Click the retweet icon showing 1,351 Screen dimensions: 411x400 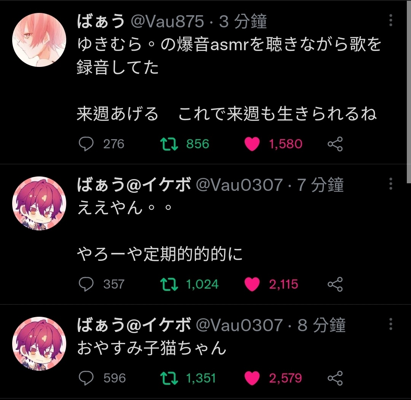pos(169,378)
